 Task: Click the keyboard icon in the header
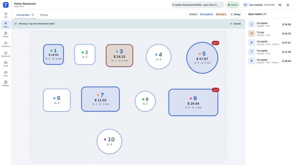280,5
